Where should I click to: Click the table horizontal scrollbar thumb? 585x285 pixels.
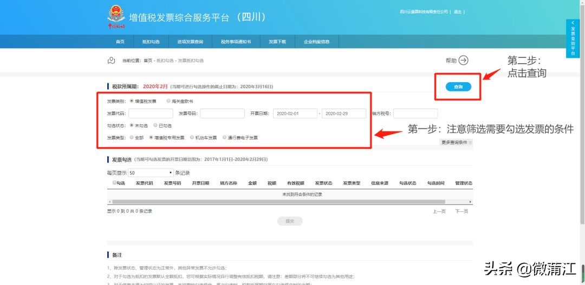click(278, 202)
